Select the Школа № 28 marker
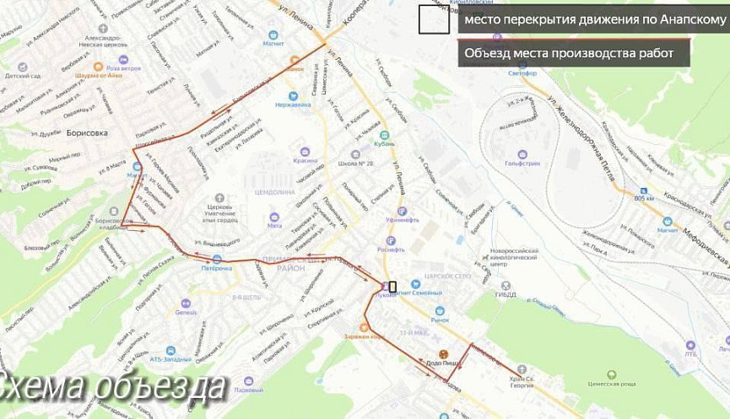Viewport: 730px width, 419px height. coord(355,154)
